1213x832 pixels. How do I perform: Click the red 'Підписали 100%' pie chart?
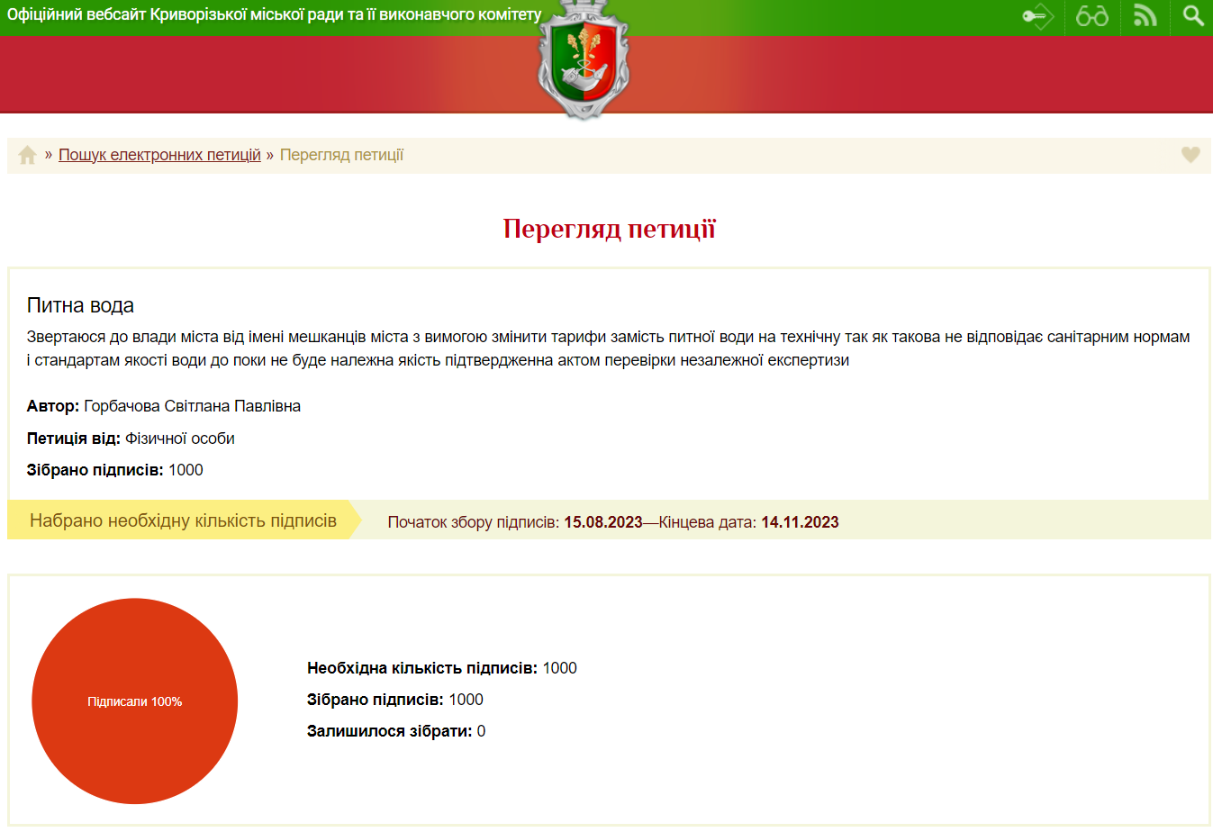click(x=135, y=701)
